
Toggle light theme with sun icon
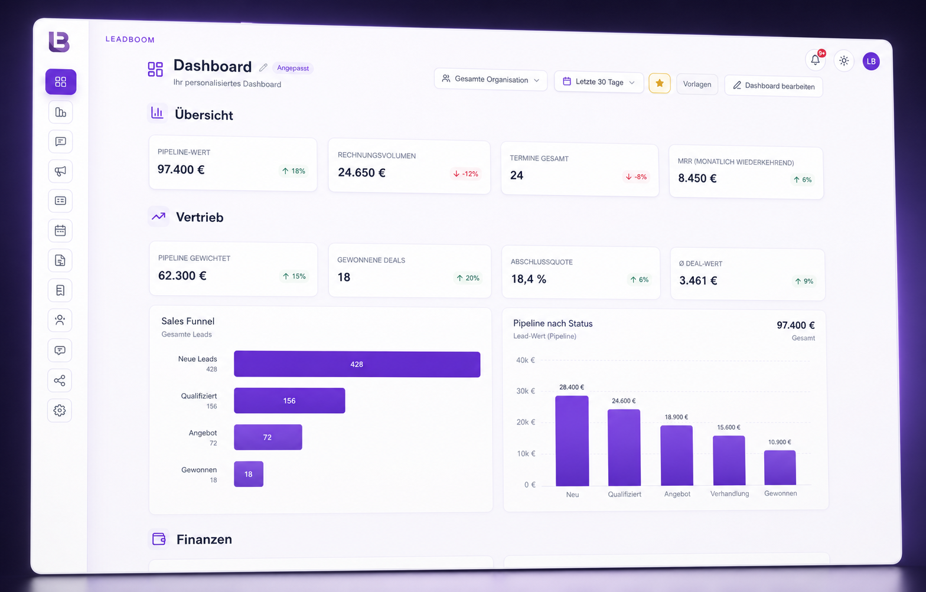click(x=844, y=60)
